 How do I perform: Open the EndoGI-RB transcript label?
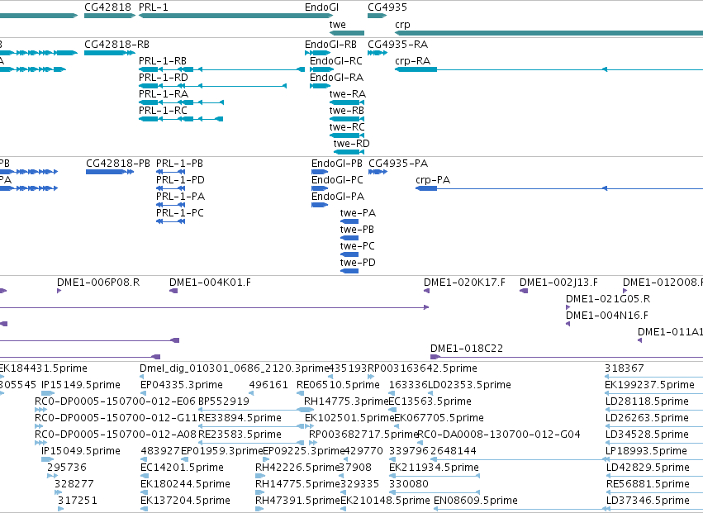click(x=331, y=45)
